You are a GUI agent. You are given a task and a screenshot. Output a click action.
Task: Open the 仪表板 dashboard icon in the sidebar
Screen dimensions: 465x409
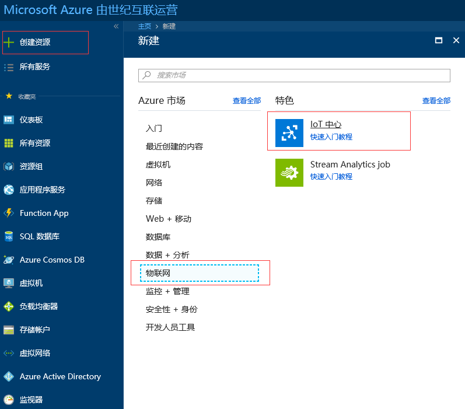[9, 120]
